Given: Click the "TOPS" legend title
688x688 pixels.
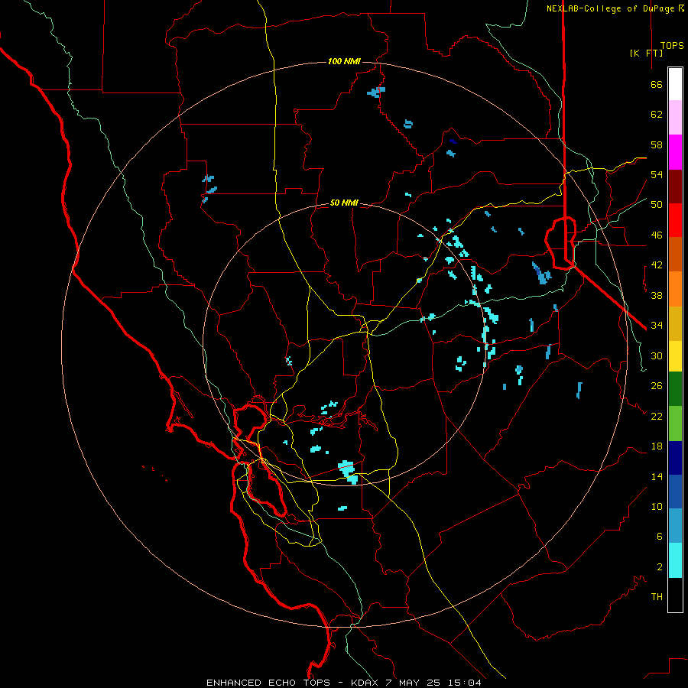Looking at the screenshot, I should click(672, 46).
